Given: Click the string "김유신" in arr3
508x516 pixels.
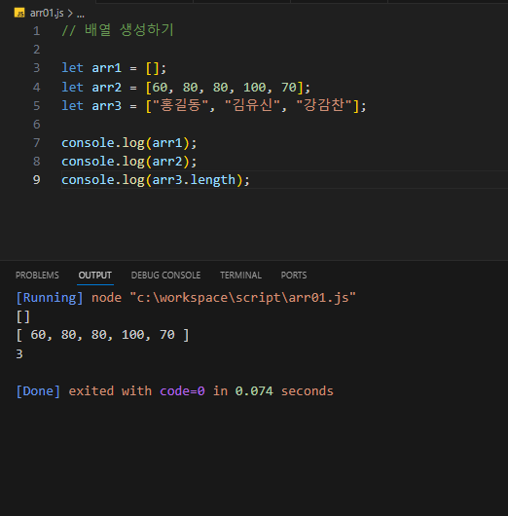Looking at the screenshot, I should point(252,106).
